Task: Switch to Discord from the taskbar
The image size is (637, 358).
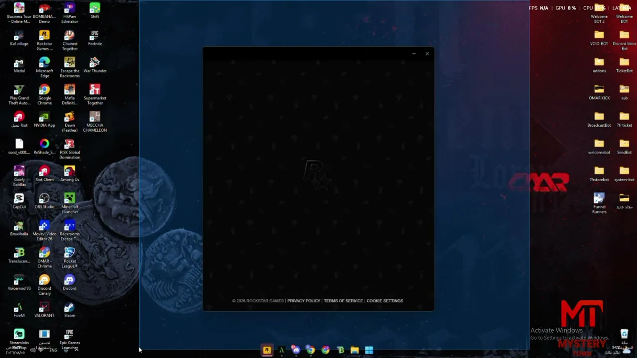Action: (x=296, y=350)
